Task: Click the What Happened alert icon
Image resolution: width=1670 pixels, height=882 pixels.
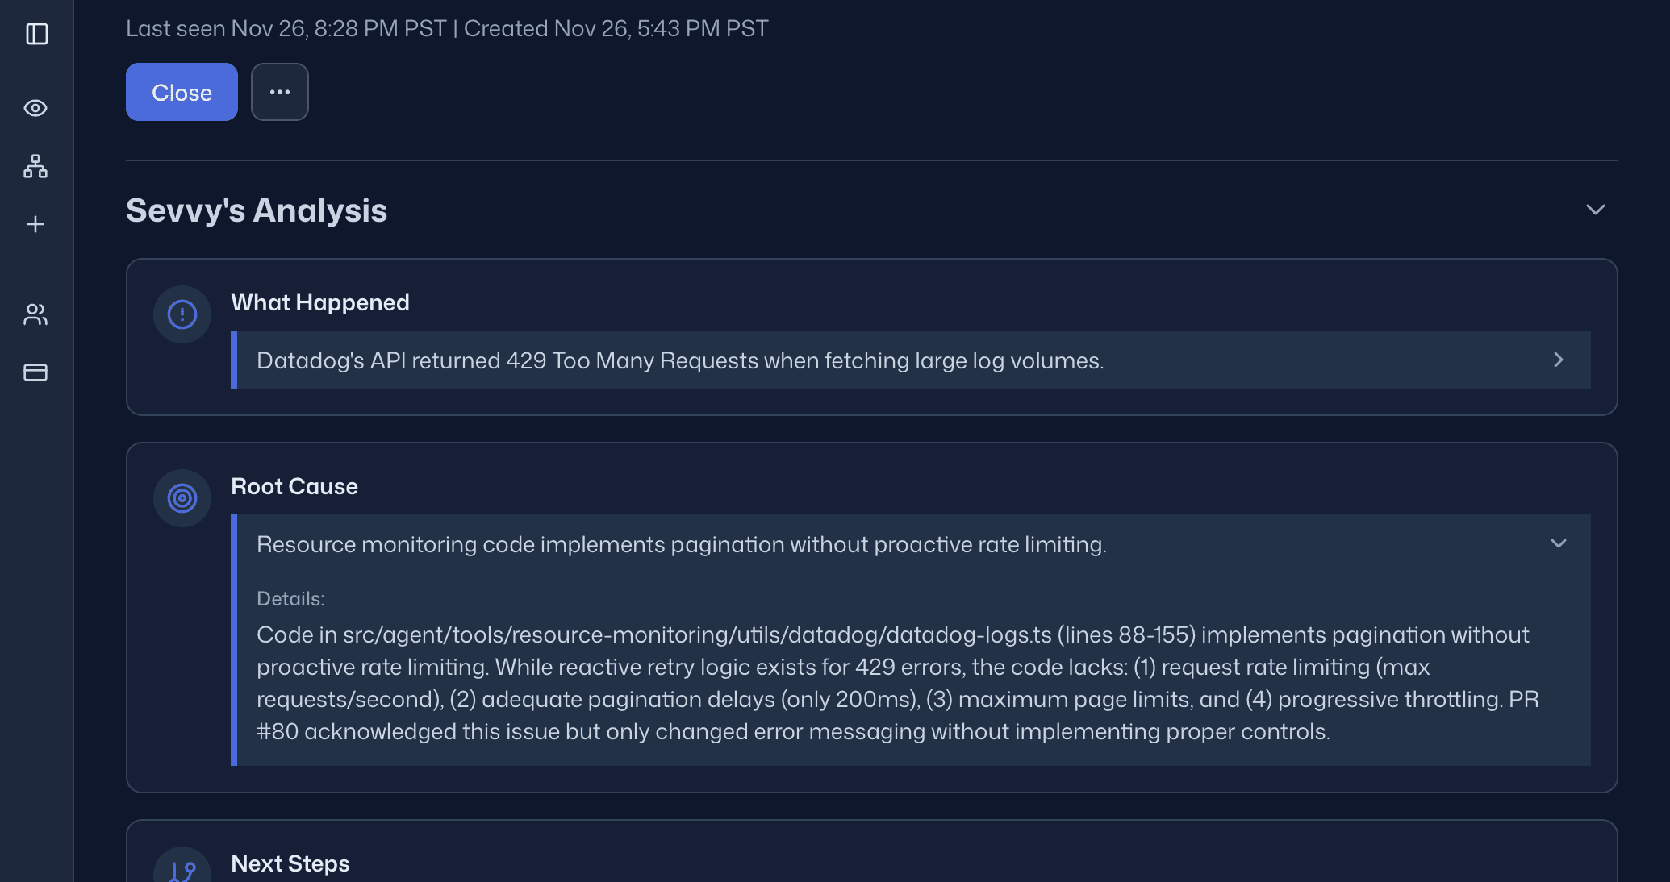Action: pos(182,314)
